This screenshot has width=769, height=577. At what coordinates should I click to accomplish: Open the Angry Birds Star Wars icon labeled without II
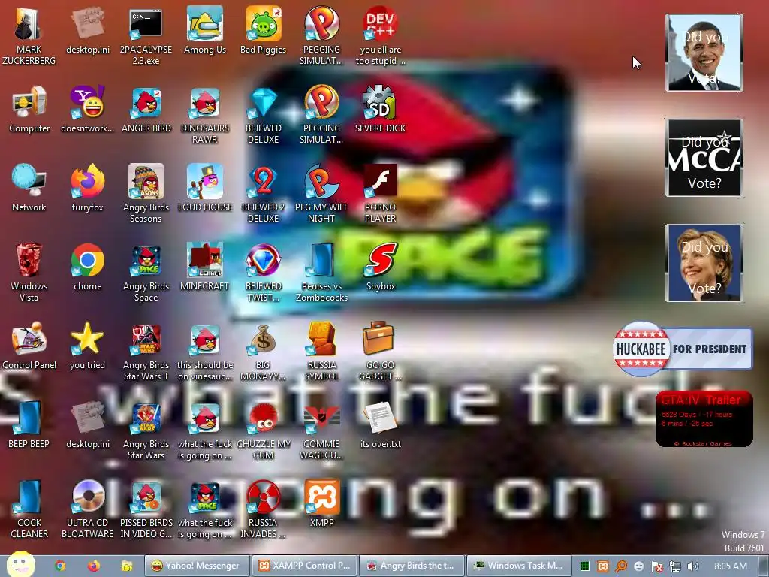[146, 430]
